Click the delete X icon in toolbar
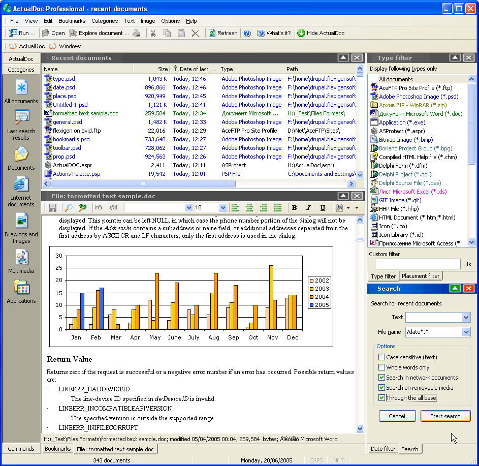 point(195,33)
